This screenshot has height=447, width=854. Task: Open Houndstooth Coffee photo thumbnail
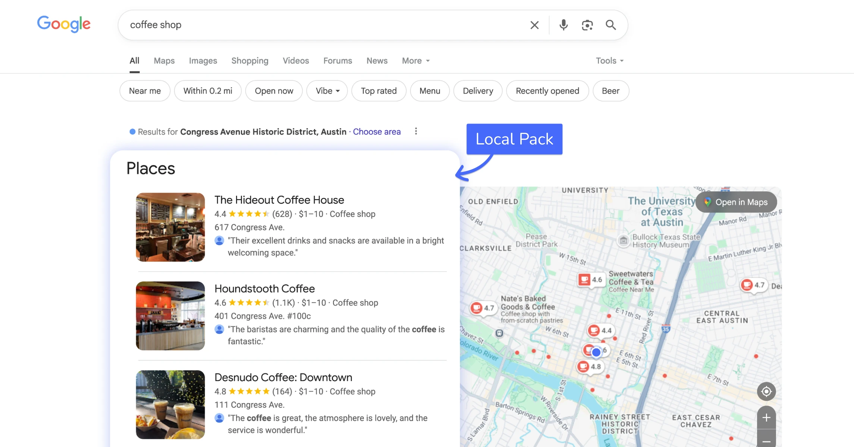pos(170,316)
